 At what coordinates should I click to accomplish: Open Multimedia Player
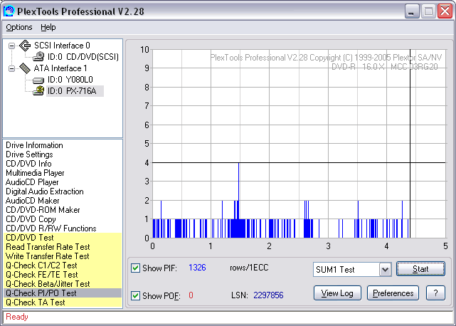pos(35,173)
